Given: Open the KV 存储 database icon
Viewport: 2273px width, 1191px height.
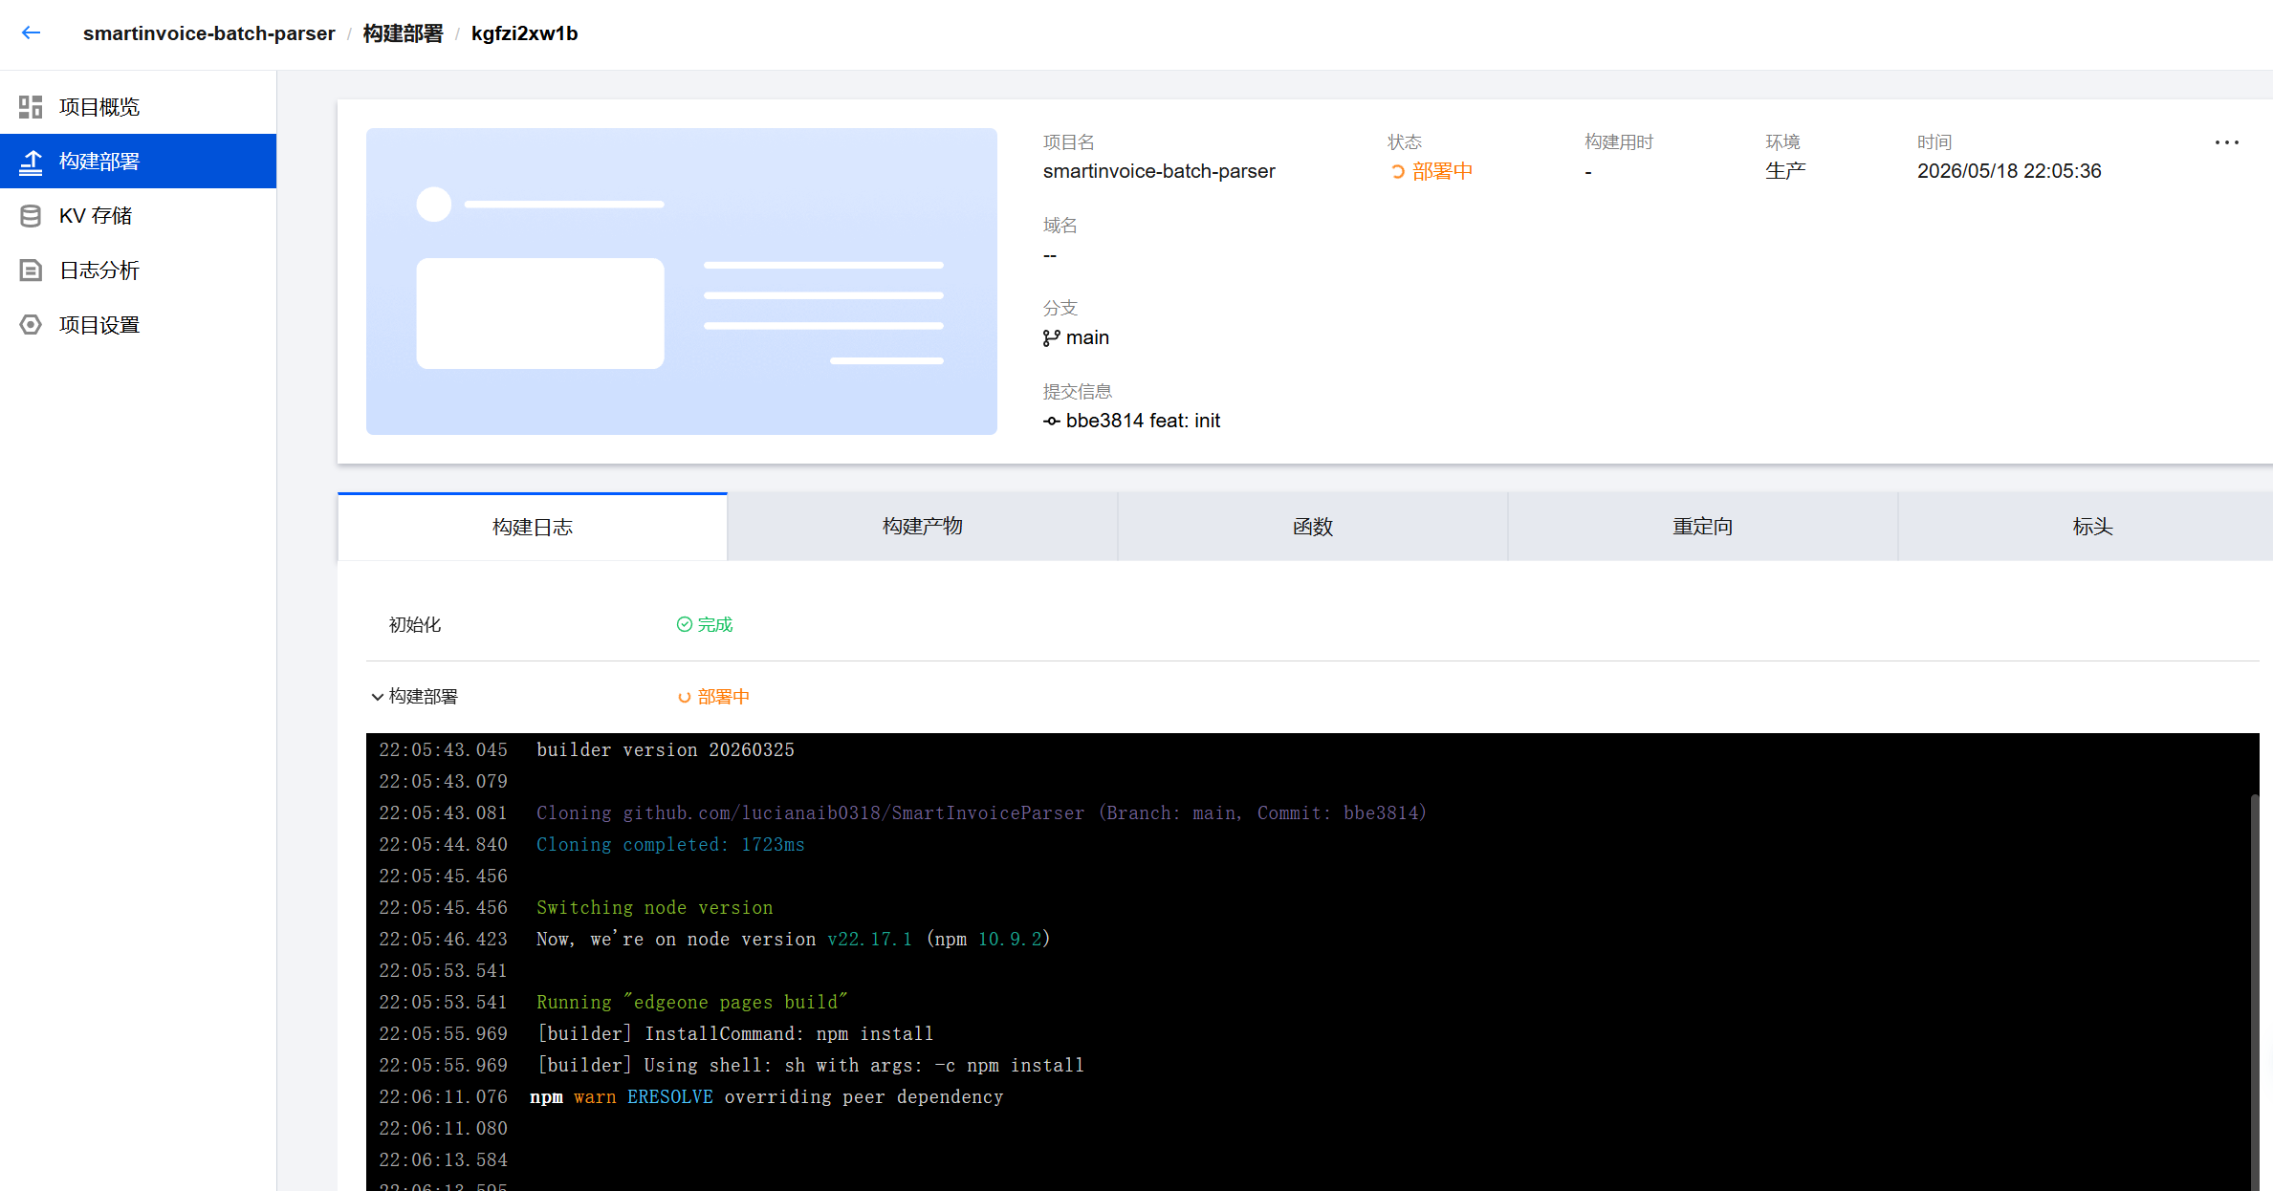Looking at the screenshot, I should (31, 216).
